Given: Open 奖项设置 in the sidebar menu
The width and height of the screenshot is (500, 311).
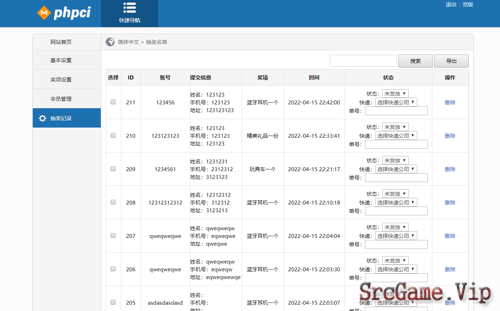Looking at the screenshot, I should click(x=61, y=80).
